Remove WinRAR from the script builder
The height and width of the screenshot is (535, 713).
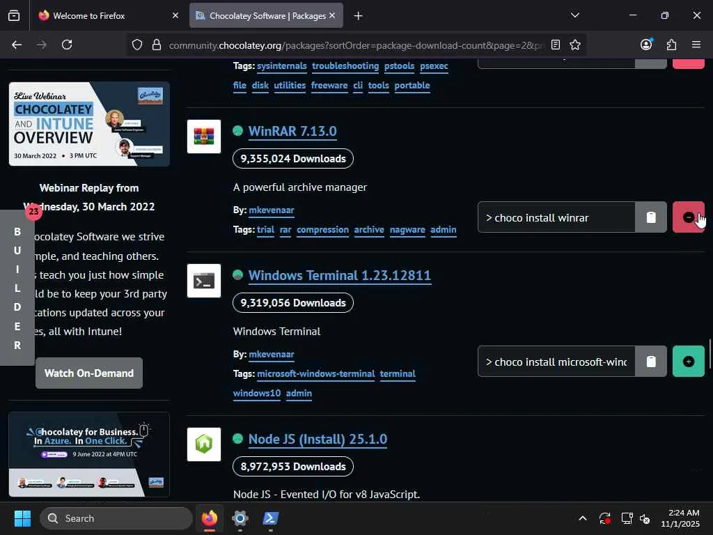(689, 217)
